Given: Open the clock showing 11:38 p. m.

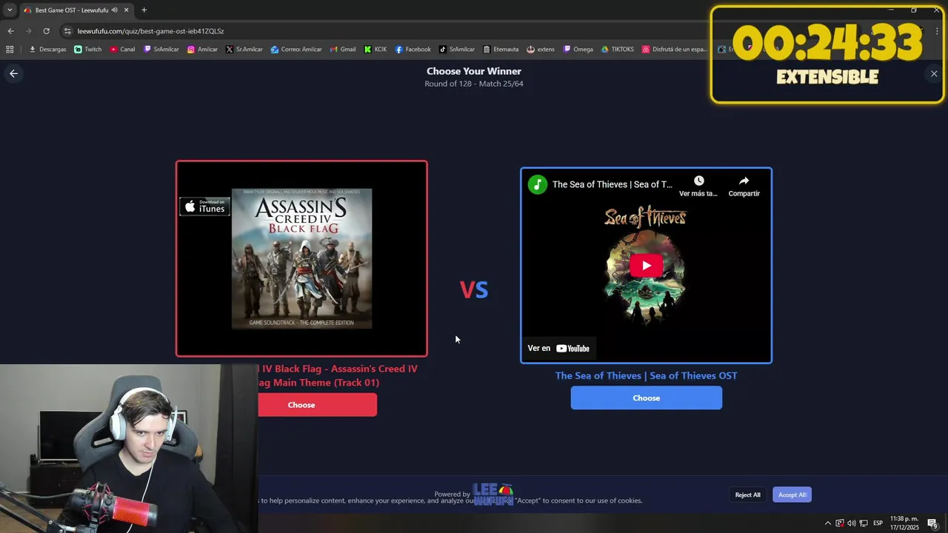Looking at the screenshot, I should click(x=904, y=523).
